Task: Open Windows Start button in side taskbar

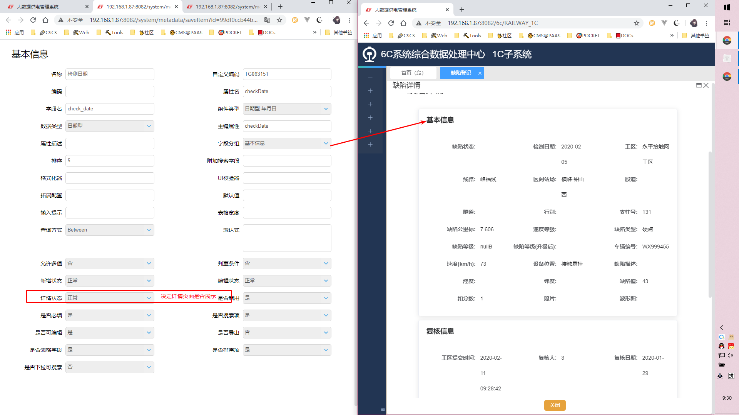Action: [727, 7]
